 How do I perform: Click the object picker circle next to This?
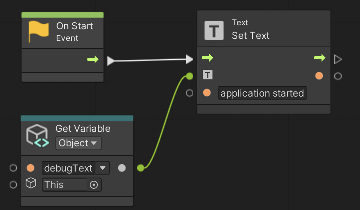tap(94, 185)
